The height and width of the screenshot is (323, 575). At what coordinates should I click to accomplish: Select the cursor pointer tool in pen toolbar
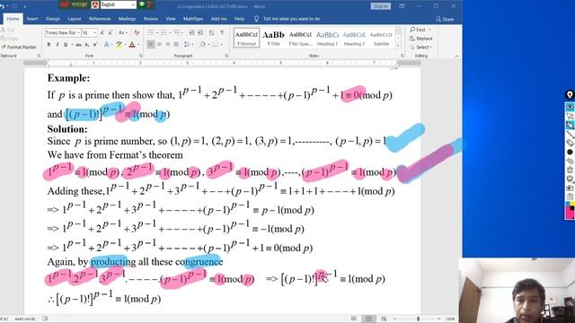pos(570,116)
